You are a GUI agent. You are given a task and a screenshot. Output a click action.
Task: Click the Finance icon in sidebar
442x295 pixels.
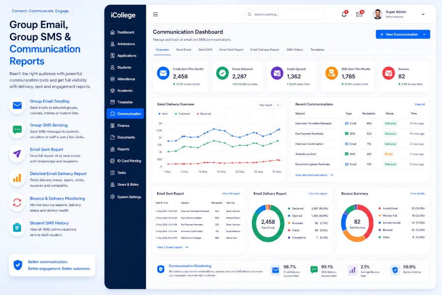(112, 126)
